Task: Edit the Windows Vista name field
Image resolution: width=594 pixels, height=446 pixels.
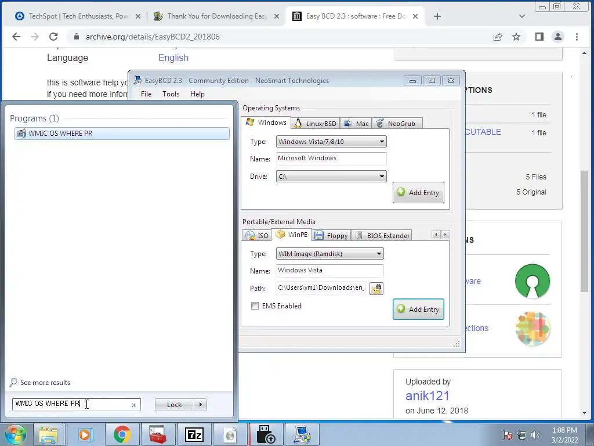Action: pyautogui.click(x=329, y=271)
